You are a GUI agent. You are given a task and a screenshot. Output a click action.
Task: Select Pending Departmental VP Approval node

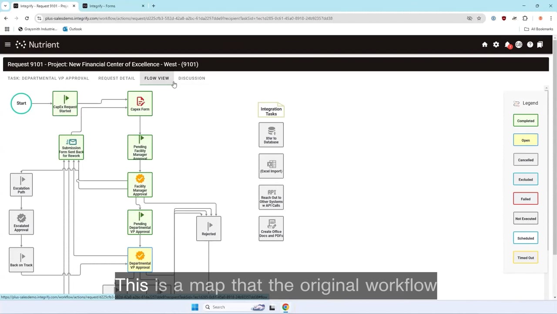(140, 222)
